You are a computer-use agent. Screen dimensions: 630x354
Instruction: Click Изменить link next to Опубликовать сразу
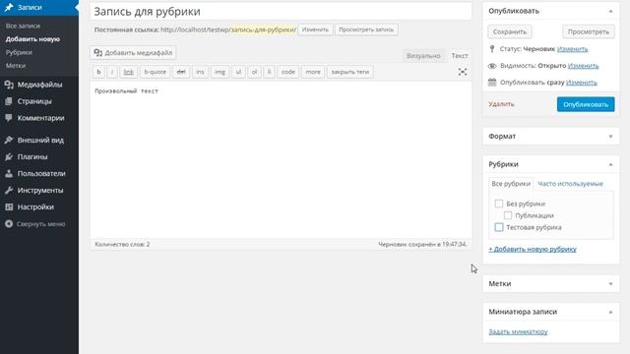click(582, 83)
